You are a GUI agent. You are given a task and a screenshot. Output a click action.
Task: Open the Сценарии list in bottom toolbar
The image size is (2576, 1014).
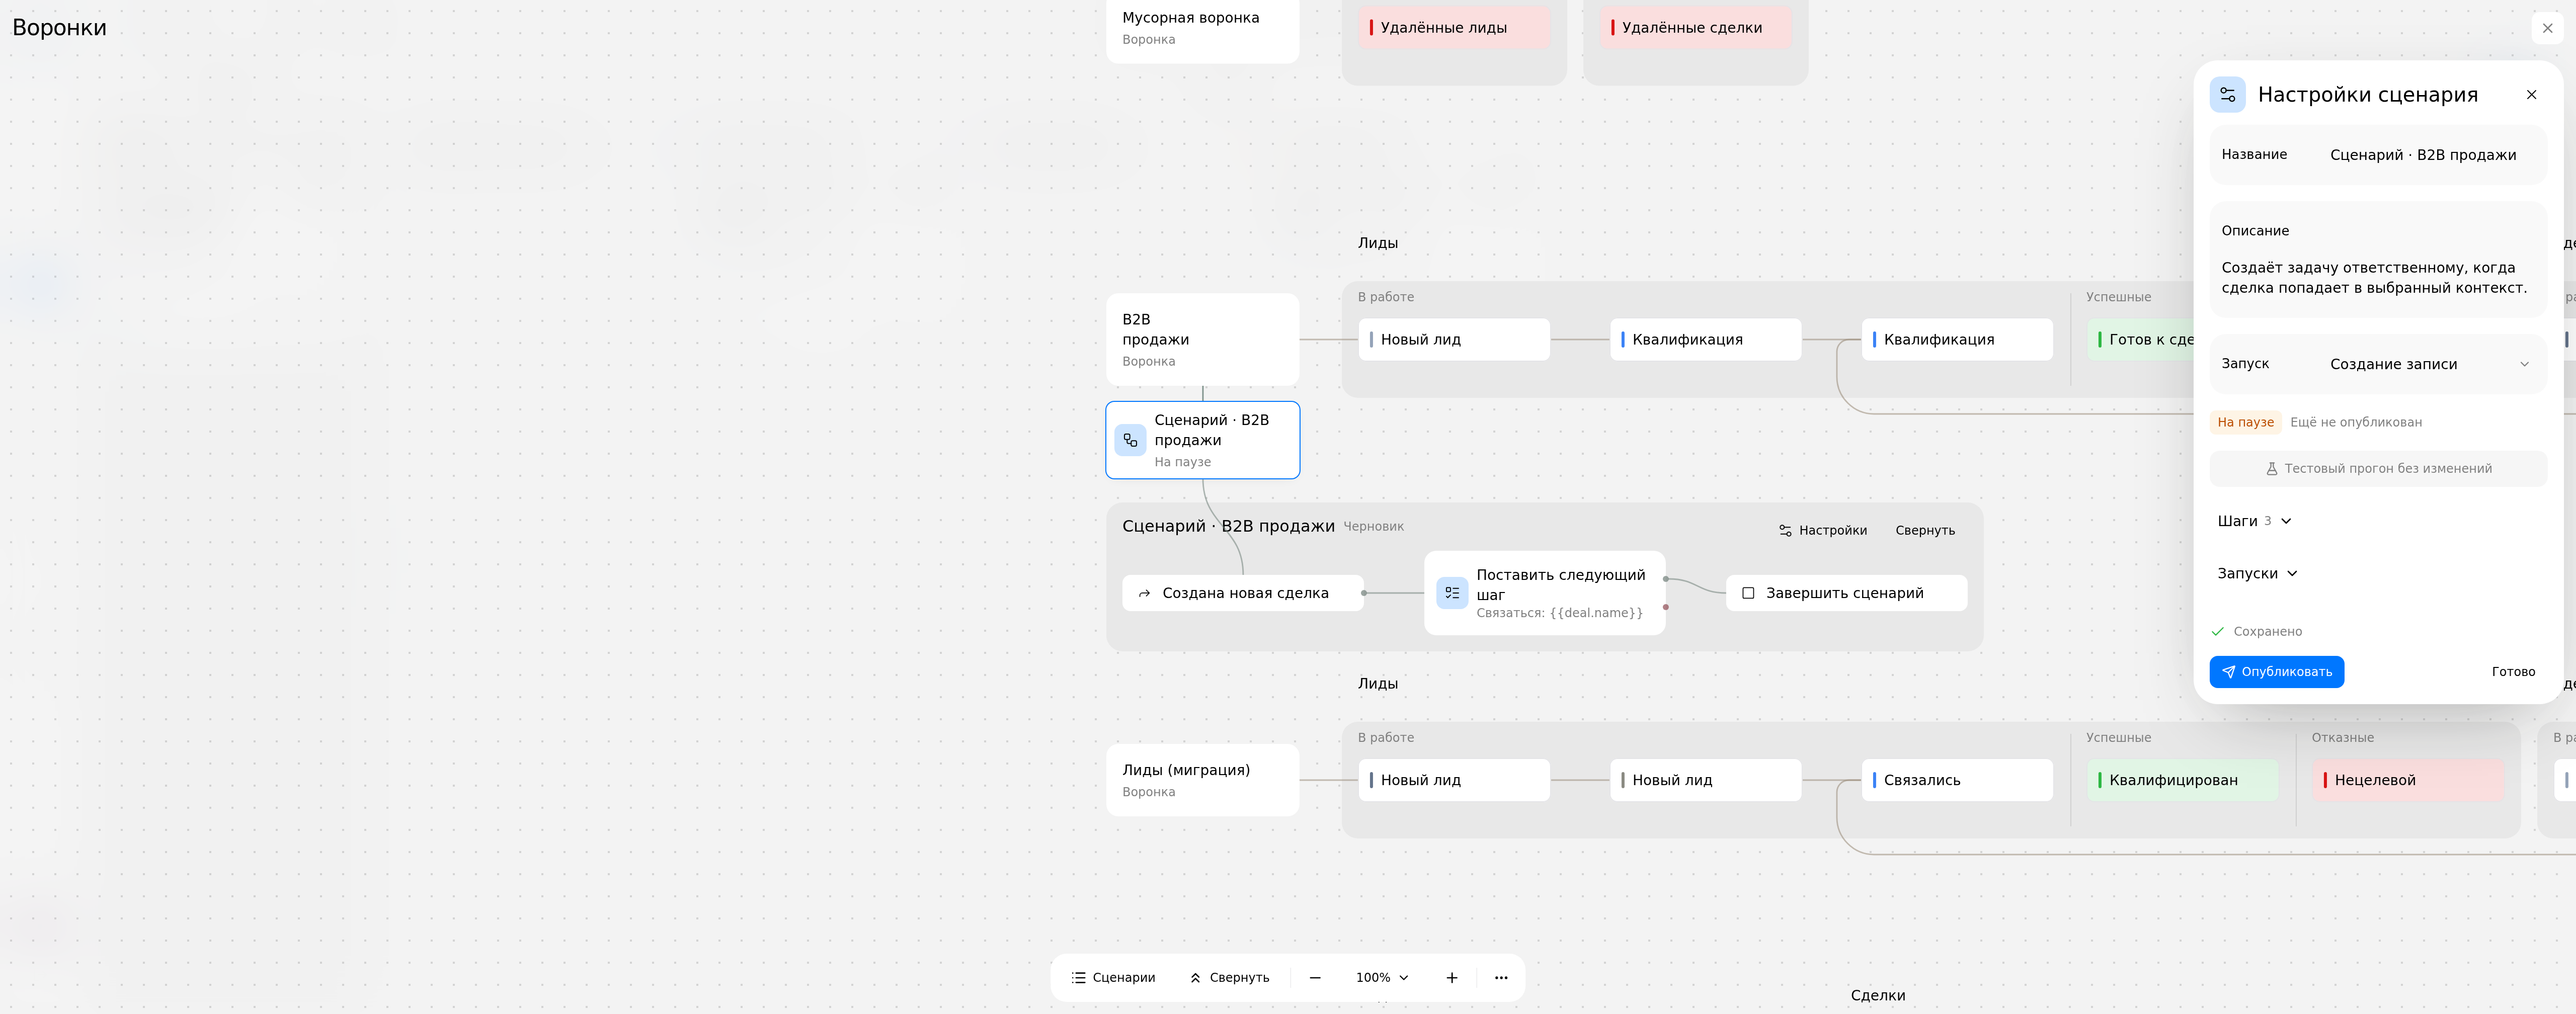(x=1113, y=978)
